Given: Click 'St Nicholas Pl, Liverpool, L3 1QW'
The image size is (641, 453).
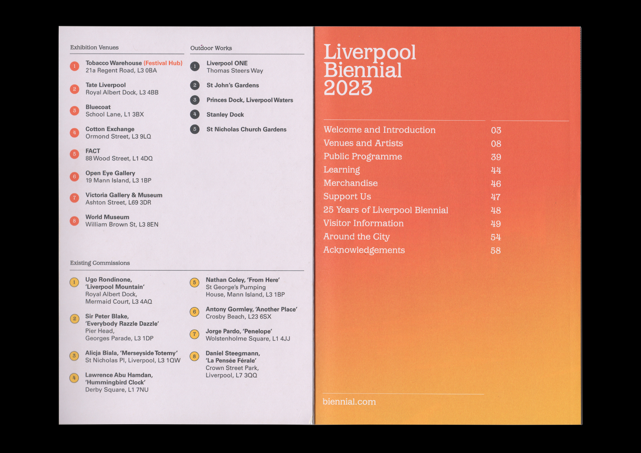Looking at the screenshot, I should point(133,360).
